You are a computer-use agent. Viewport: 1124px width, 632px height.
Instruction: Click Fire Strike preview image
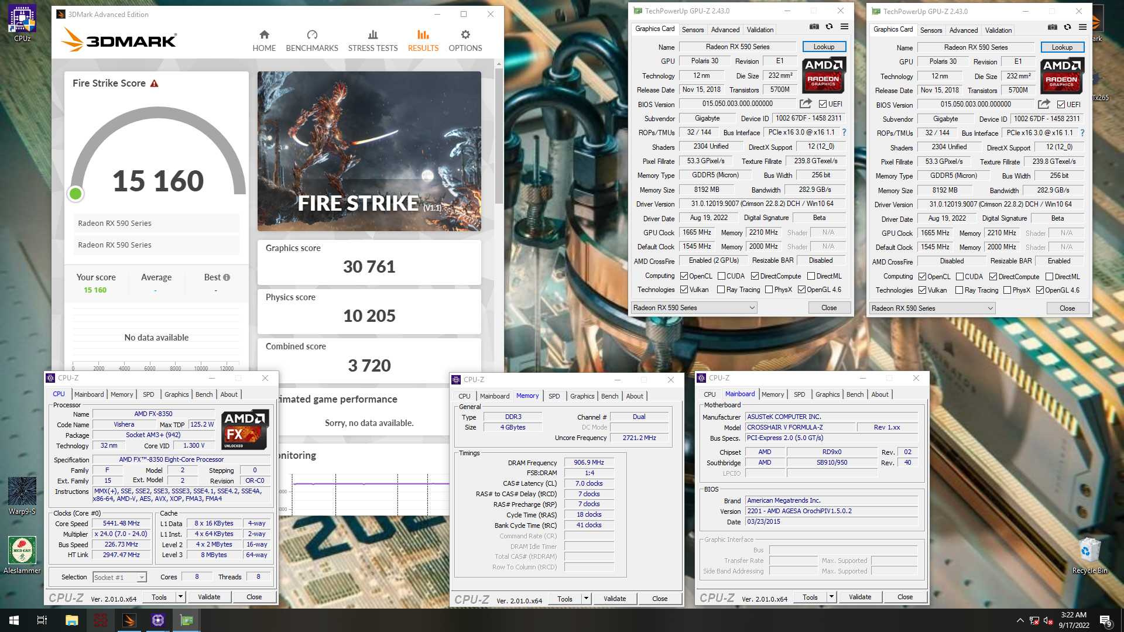[369, 151]
